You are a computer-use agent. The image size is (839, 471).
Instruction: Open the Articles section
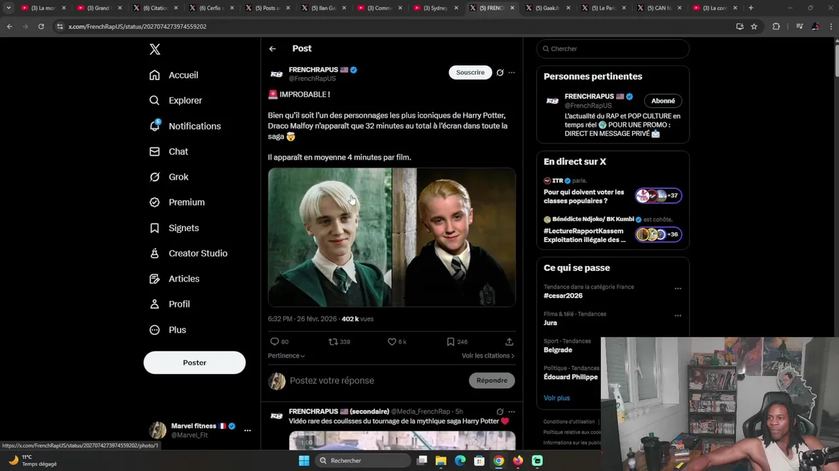point(174,279)
